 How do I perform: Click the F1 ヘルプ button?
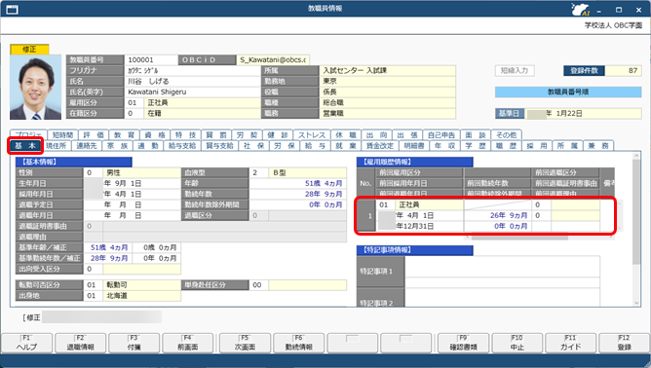coord(27,343)
